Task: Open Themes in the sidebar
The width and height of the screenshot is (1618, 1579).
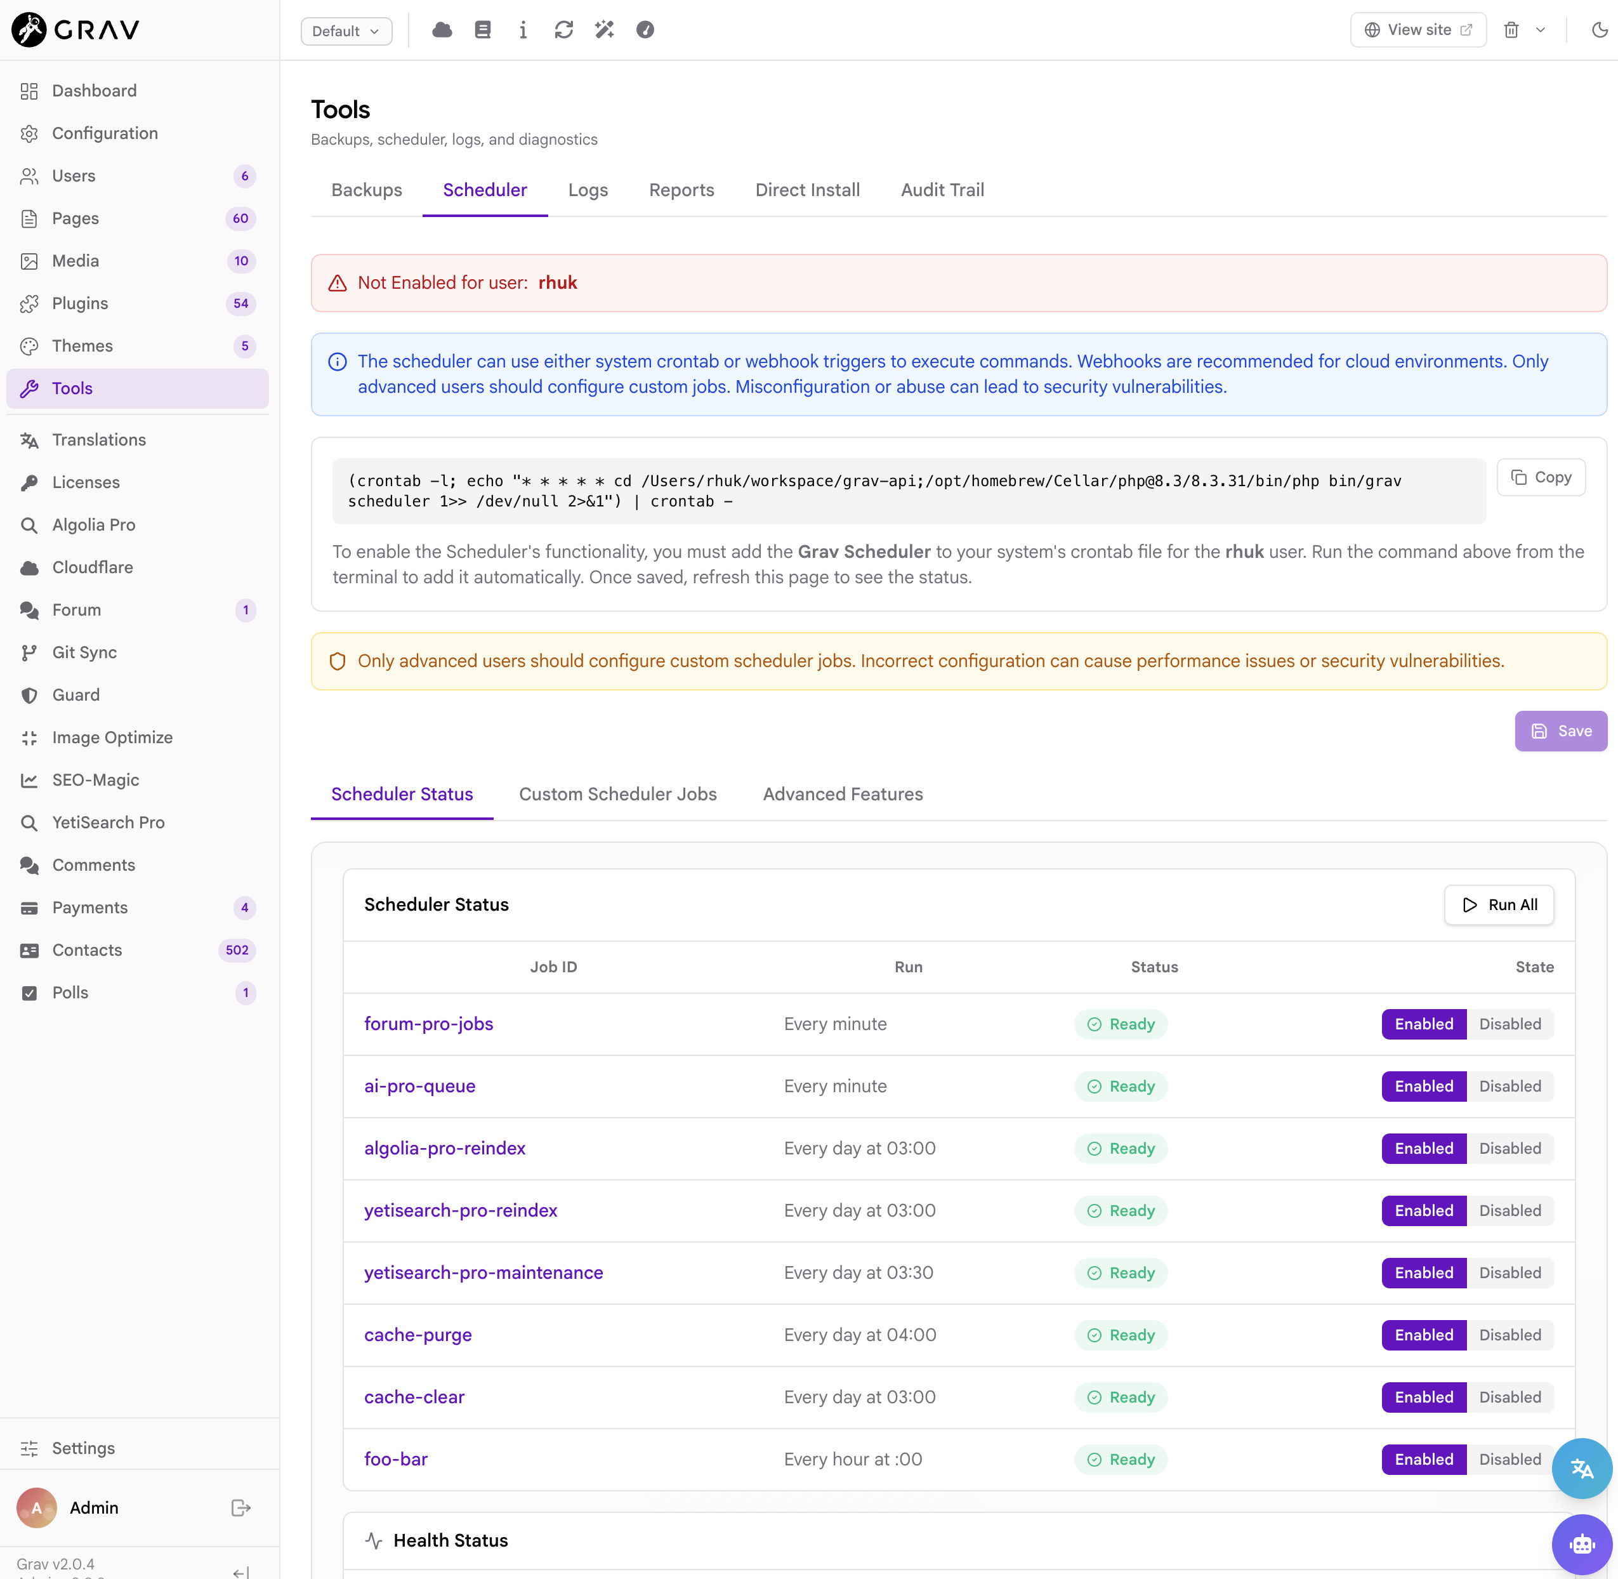Action: [x=138, y=346]
